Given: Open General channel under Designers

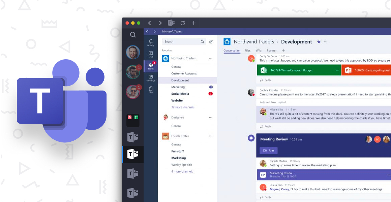Looking at the screenshot, I should click(176, 126).
